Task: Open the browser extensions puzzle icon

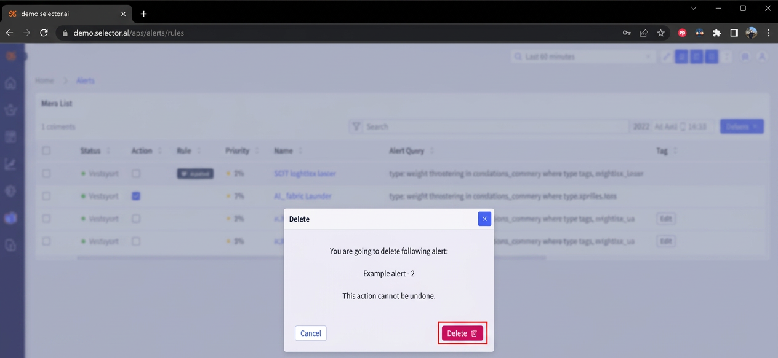Action: [x=716, y=33]
